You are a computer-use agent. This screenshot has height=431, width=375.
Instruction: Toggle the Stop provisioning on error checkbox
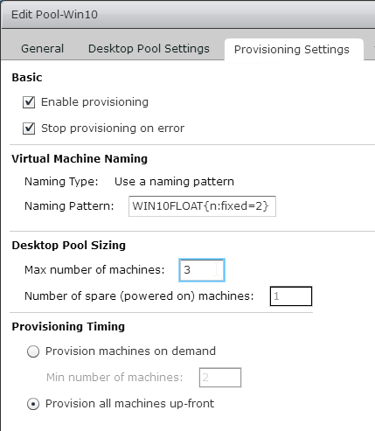(29, 129)
